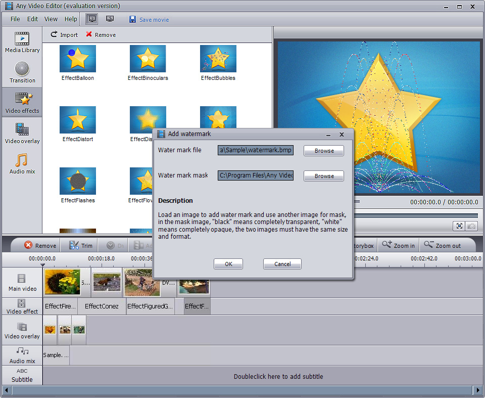
Task: Select the sunflower clip on Main video track
Action: [x=63, y=282]
